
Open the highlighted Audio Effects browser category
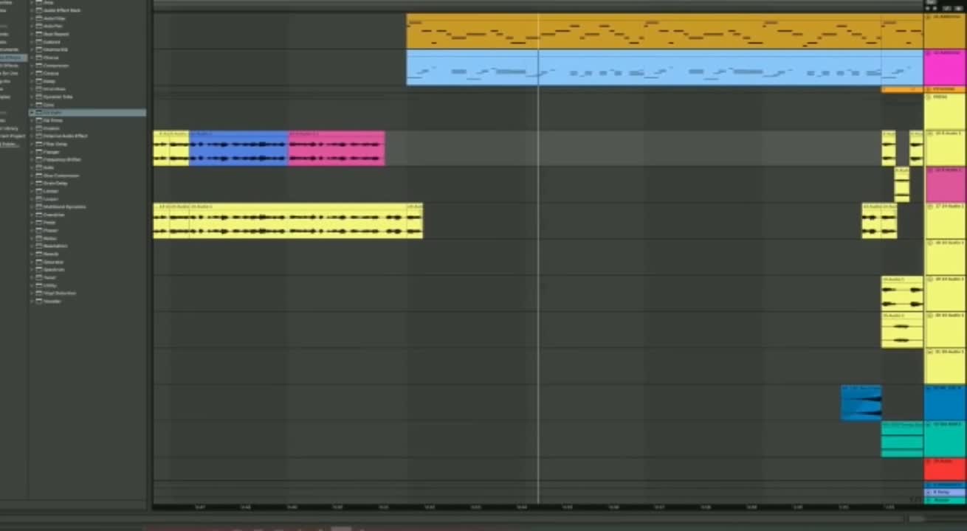click(13, 58)
